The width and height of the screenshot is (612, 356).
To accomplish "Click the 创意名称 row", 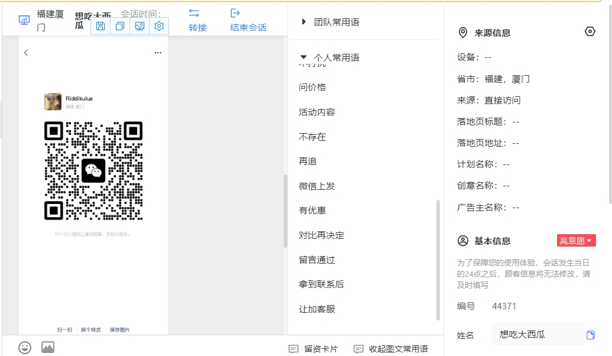I will (483, 186).
